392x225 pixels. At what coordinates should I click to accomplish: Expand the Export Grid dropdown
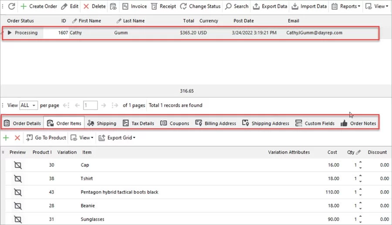tap(117, 138)
